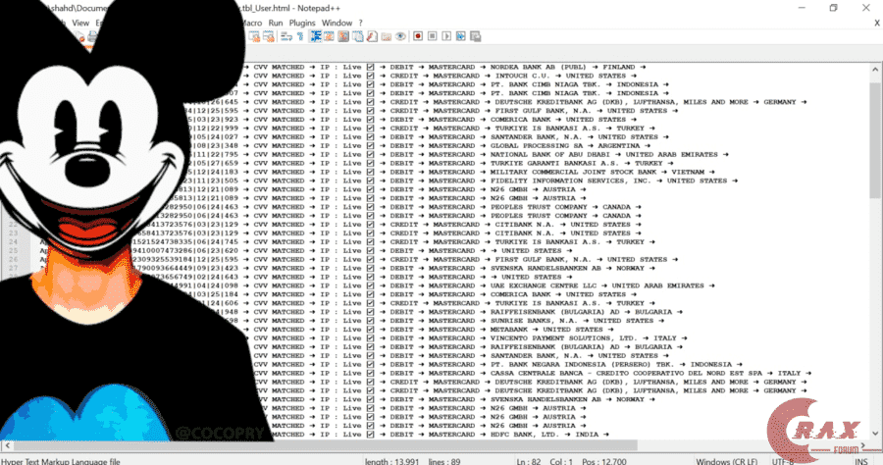
Task: Open Folder as Workspace toolbar icon
Action: 387,36
